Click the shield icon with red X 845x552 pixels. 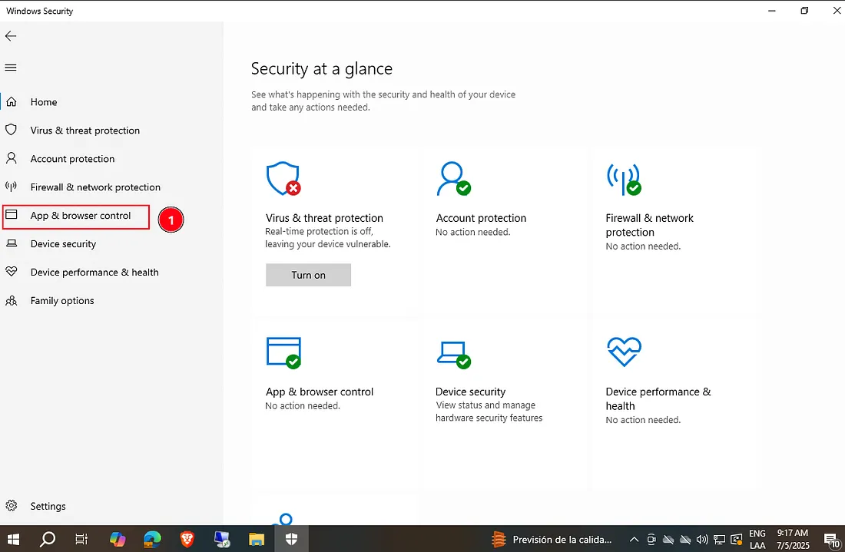click(x=283, y=179)
